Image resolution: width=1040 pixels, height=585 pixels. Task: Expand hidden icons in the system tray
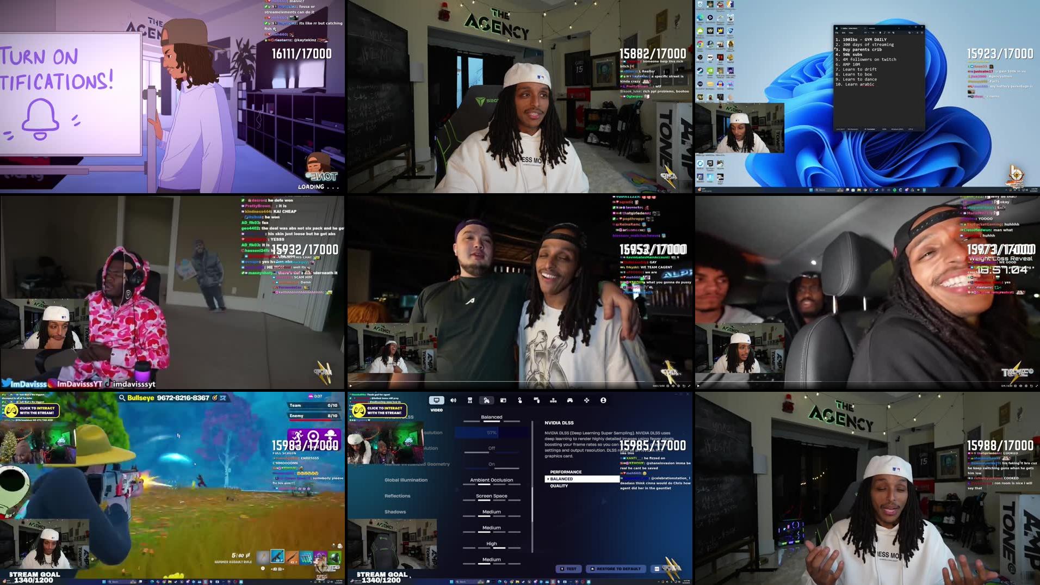pos(1007,189)
